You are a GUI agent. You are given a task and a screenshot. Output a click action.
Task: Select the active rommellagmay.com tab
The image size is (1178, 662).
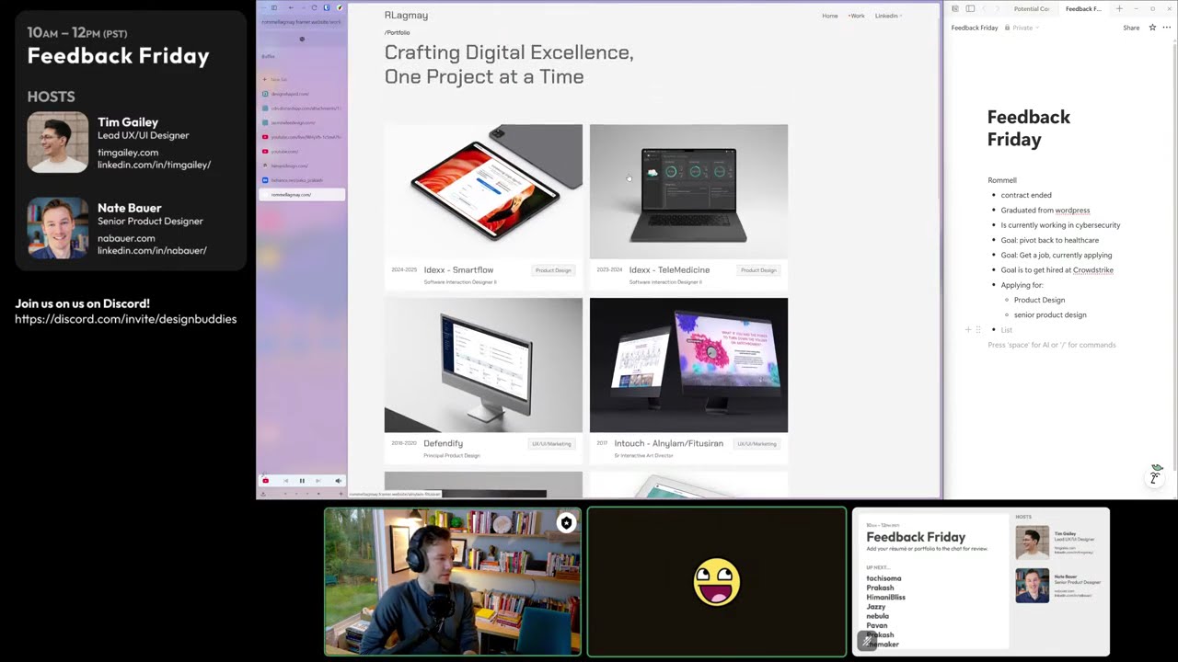302,195
